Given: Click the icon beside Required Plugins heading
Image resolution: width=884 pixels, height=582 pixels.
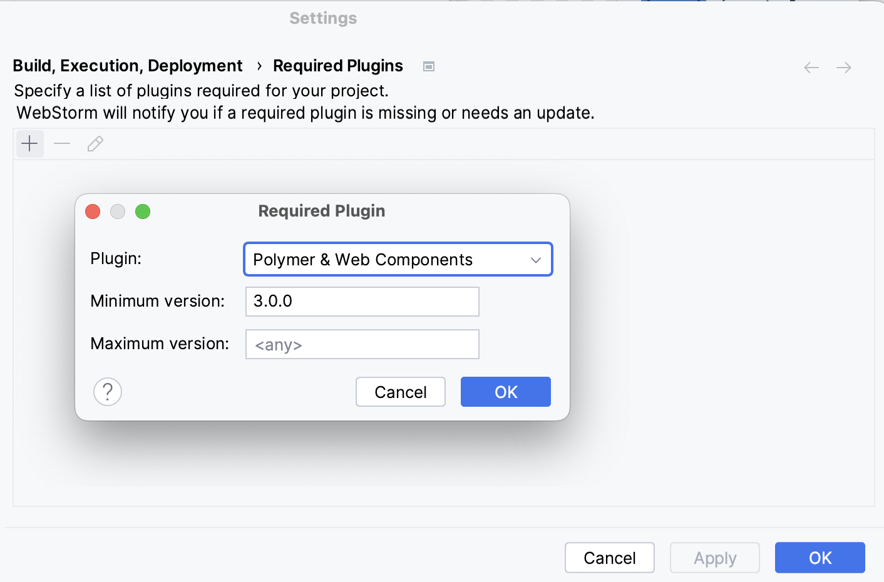Looking at the screenshot, I should [x=429, y=66].
